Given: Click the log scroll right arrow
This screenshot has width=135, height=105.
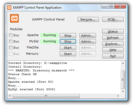Looking at the screenshot, I should [x=118, y=96].
